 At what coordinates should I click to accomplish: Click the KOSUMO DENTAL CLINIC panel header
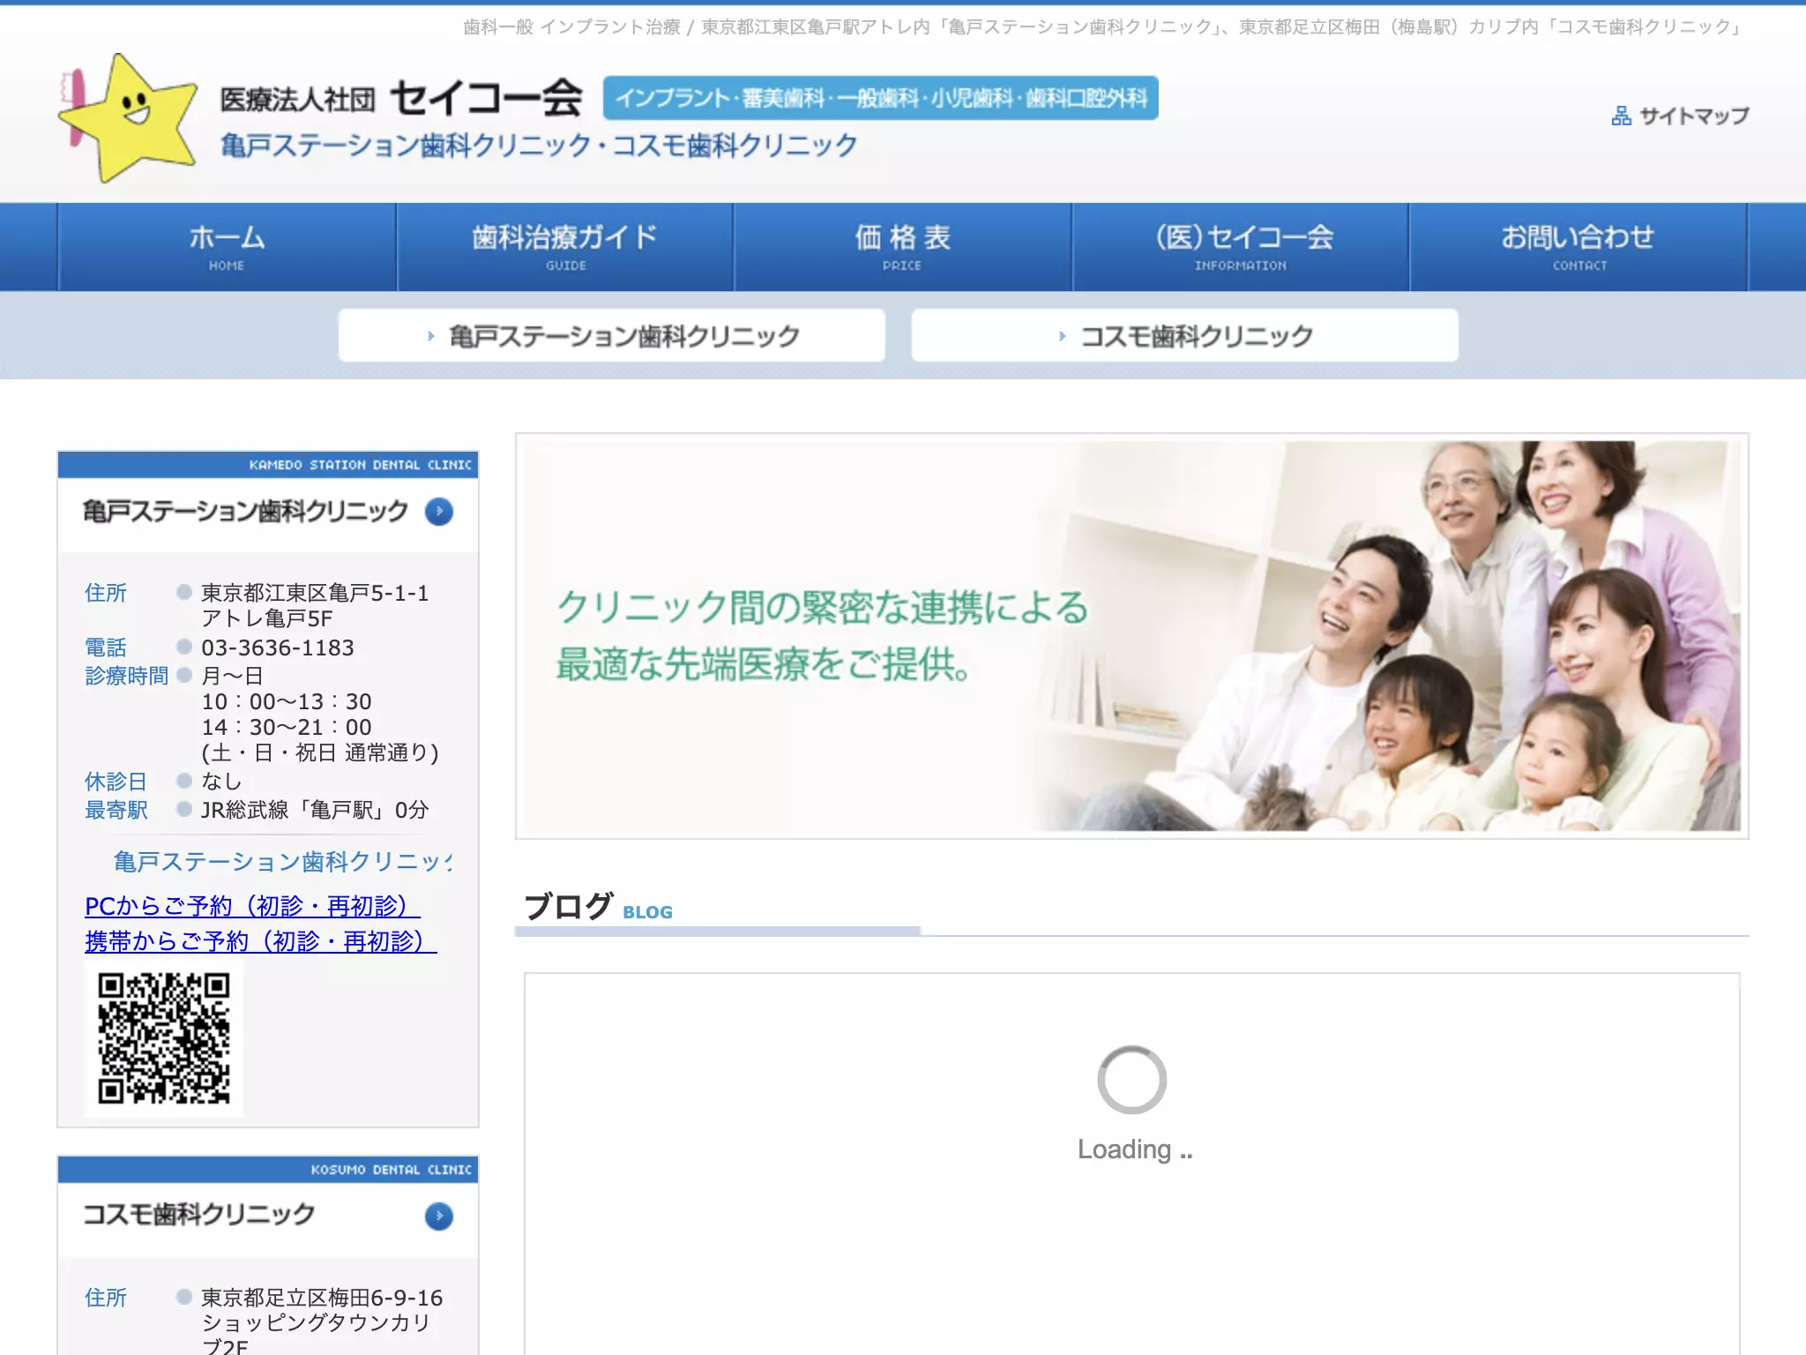[x=268, y=1170]
